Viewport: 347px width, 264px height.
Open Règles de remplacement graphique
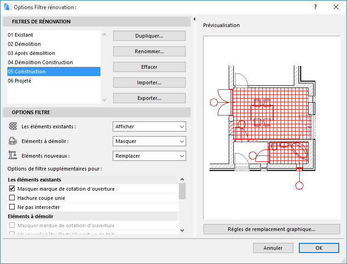(271, 229)
